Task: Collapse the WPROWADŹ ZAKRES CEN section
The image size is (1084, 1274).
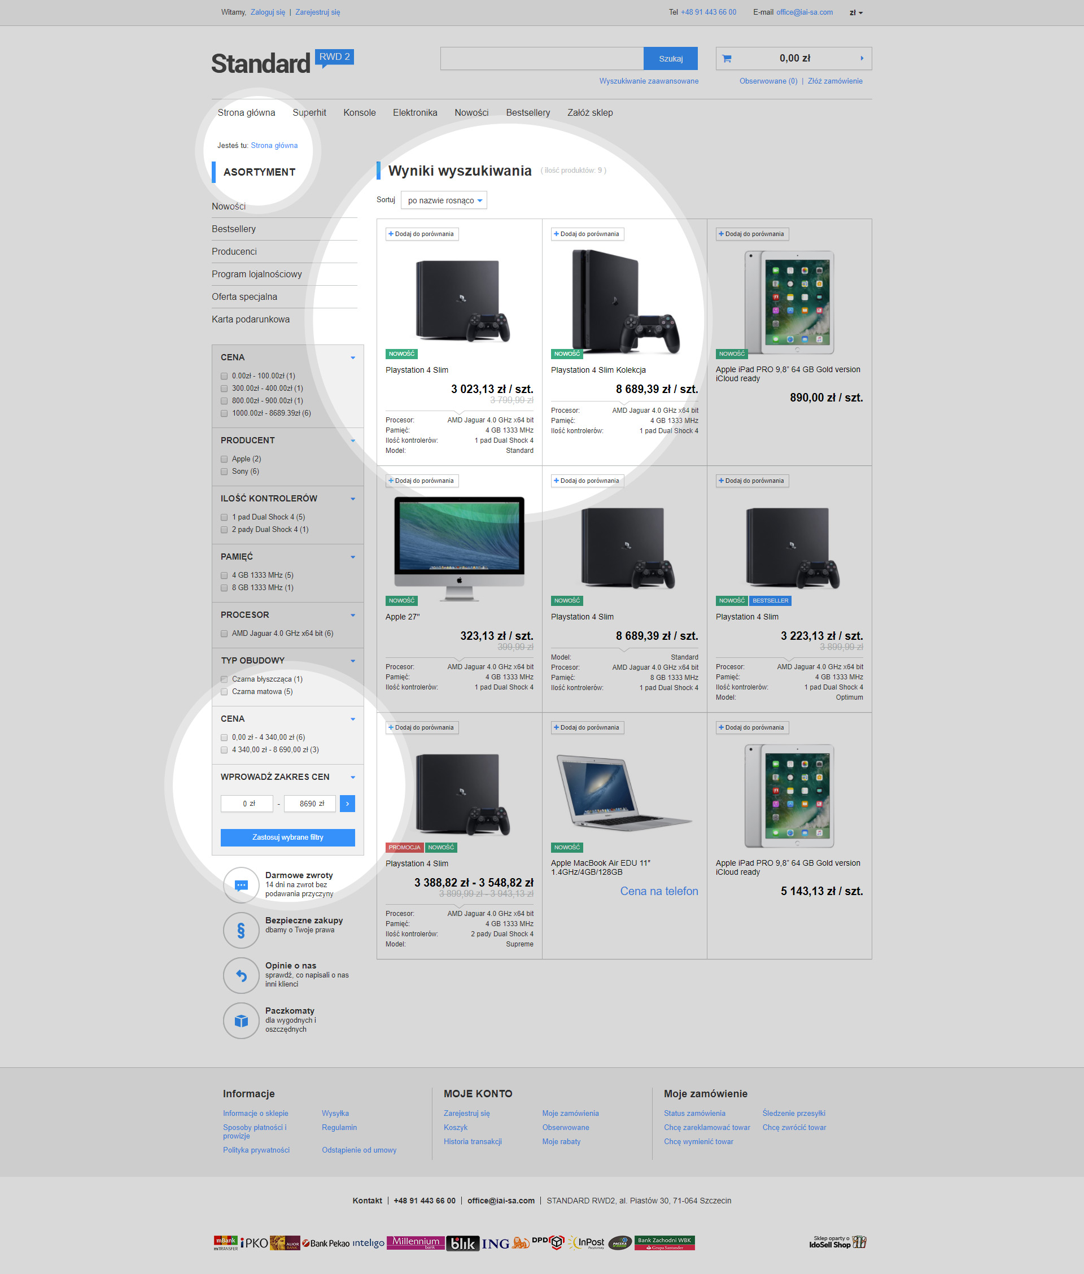Action: point(353,778)
